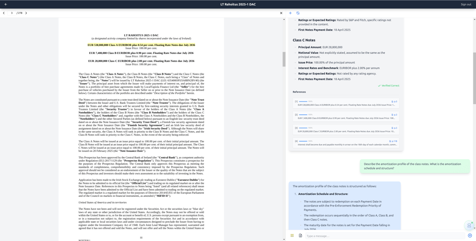Go to previous PDF page
The image size is (476, 241).
(x=4, y=13)
